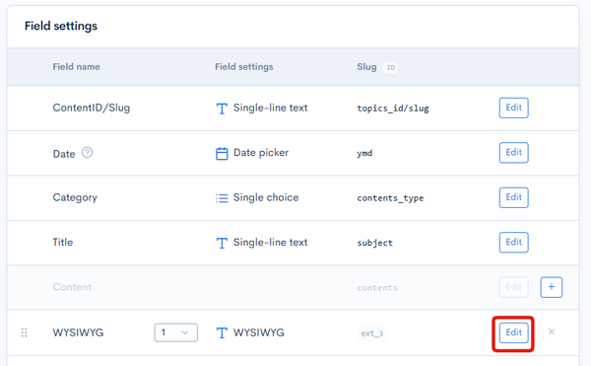Screen dimensions: 591x366
Task: Click the ContentID/Slug field name
Action: [x=92, y=108]
